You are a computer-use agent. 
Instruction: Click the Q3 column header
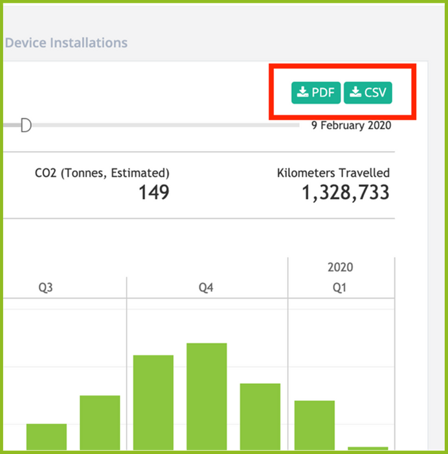[x=46, y=287]
